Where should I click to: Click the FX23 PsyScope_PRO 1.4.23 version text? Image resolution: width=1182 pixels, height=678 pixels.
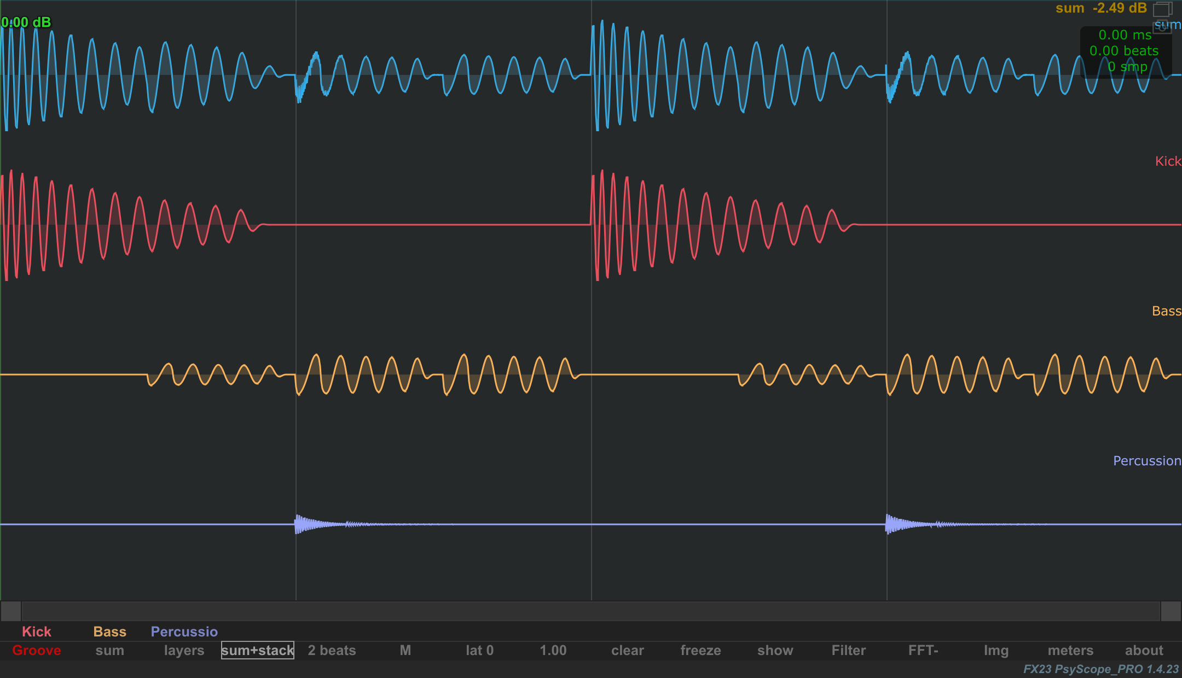[1101, 669]
